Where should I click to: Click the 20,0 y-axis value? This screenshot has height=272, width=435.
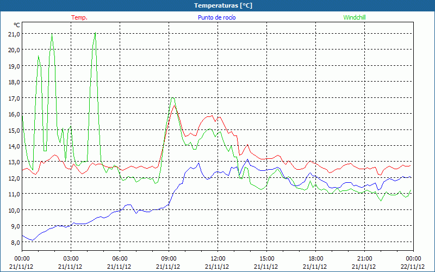pos(15,50)
